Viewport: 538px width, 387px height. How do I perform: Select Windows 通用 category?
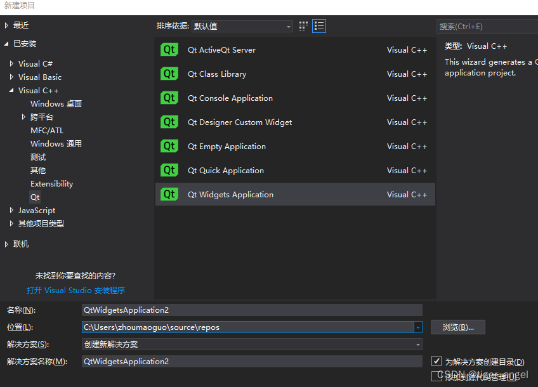pos(56,144)
